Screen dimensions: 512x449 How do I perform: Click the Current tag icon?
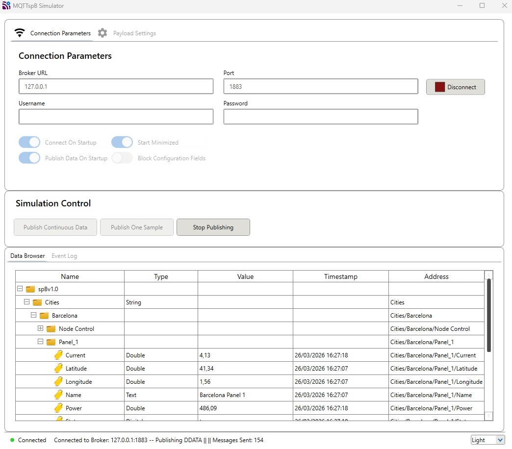(x=58, y=355)
